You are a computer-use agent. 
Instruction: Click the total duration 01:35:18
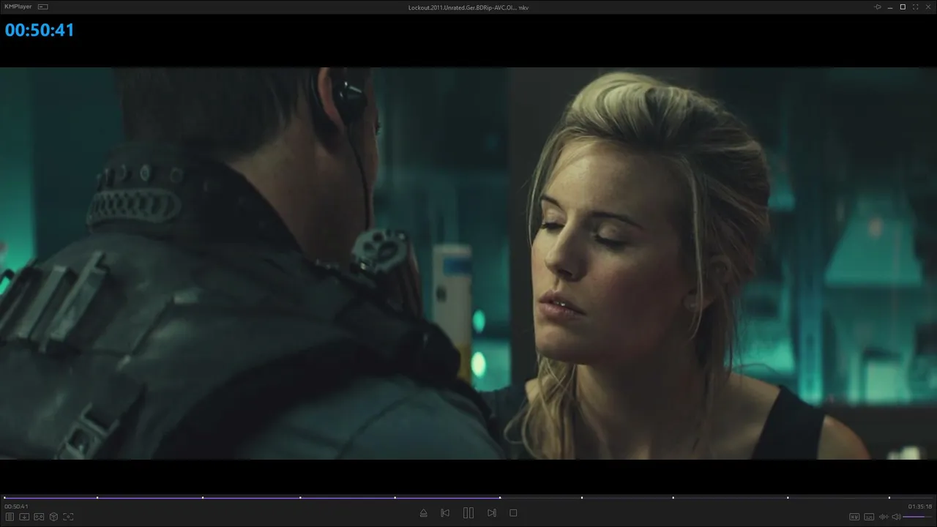(920, 507)
